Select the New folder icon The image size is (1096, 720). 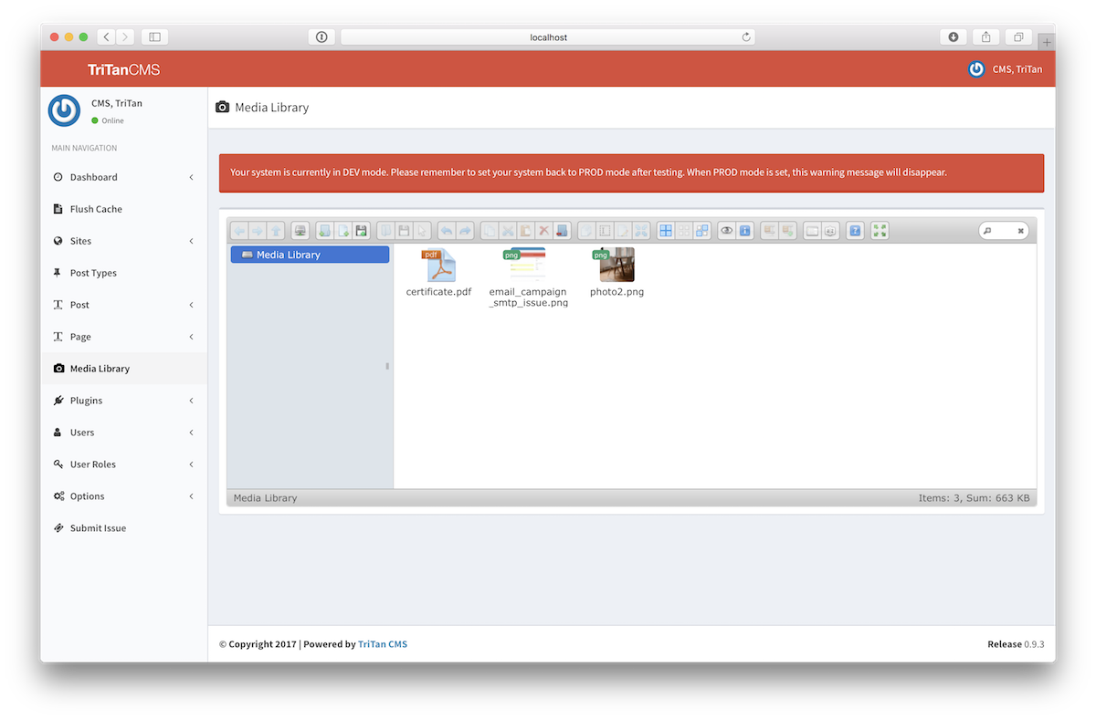(x=324, y=230)
